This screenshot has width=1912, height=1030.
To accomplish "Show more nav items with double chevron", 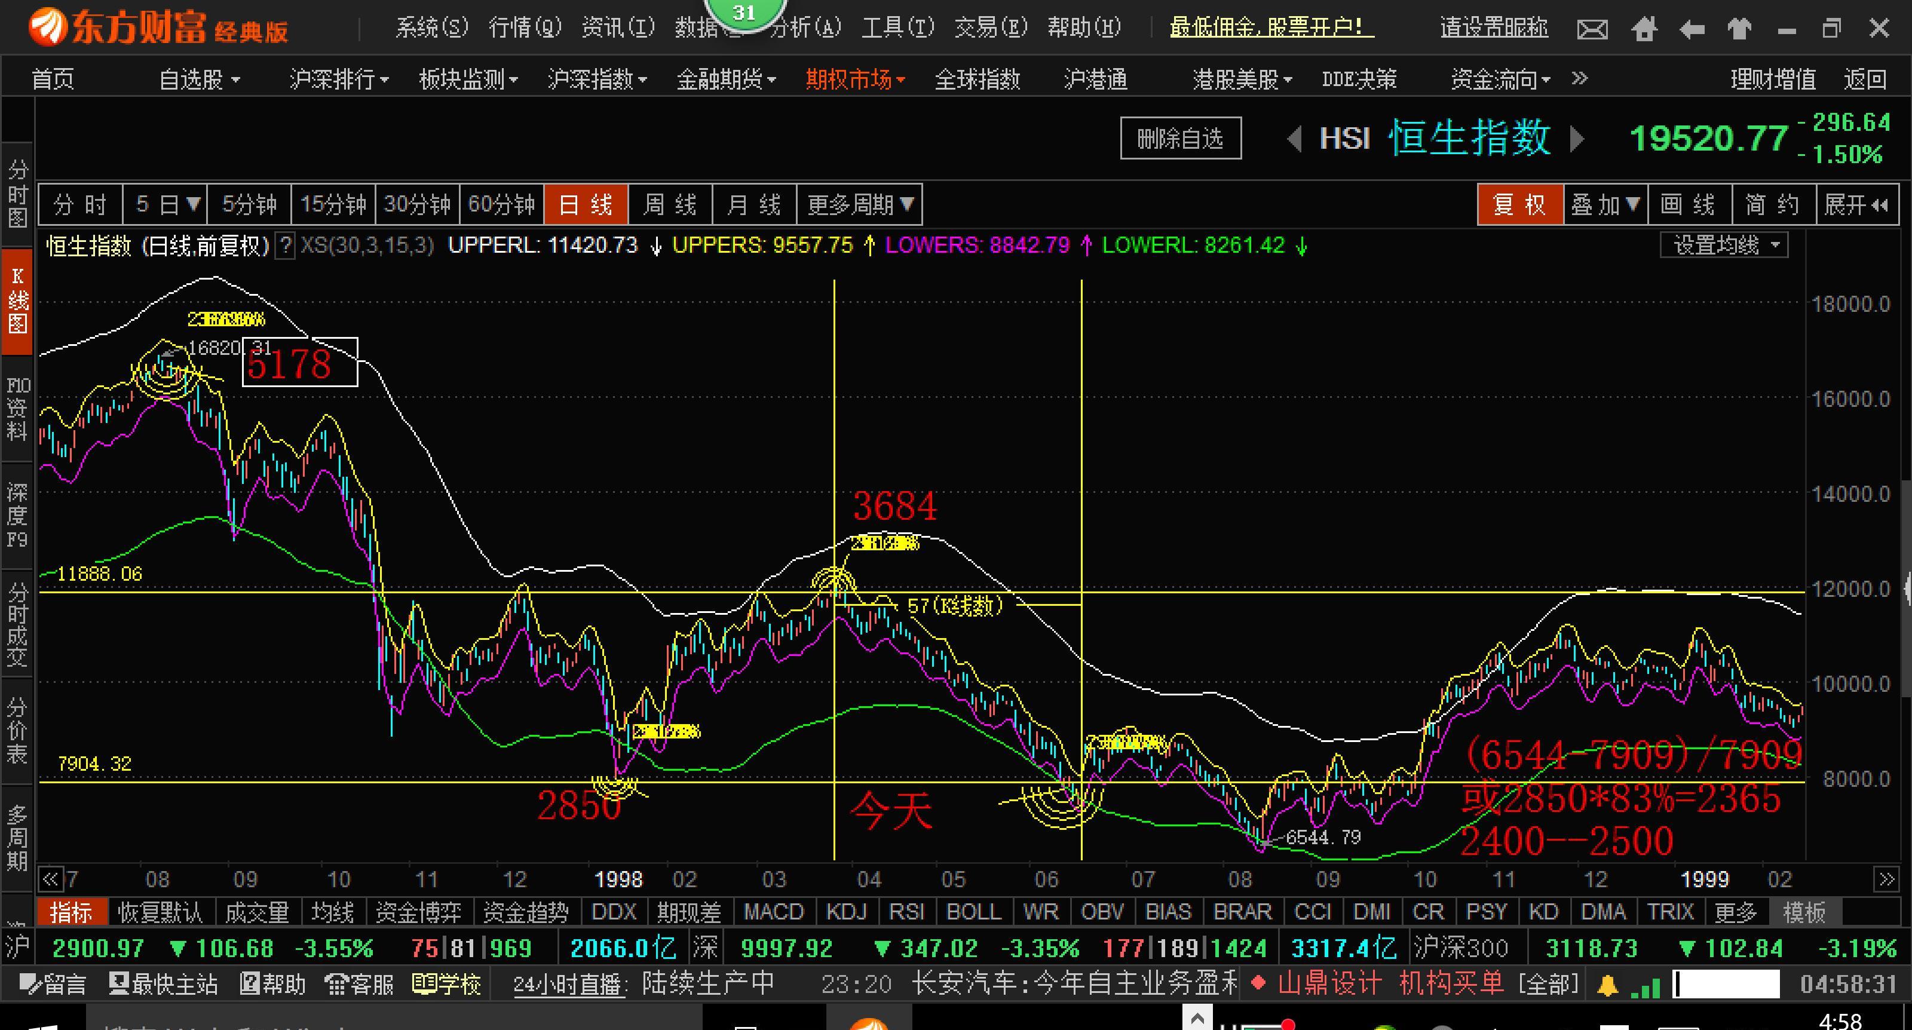I will tap(1579, 78).
